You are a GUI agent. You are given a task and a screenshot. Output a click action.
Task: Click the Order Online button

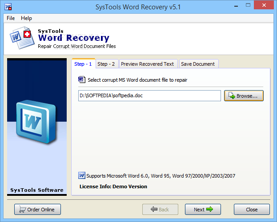pyautogui.click(x=37, y=210)
